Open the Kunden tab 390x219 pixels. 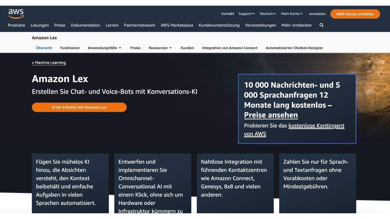(187, 48)
